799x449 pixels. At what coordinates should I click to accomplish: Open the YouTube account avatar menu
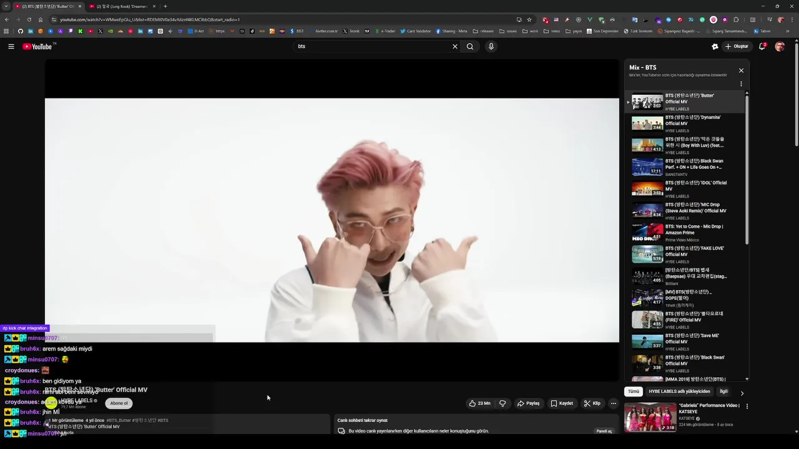780,46
